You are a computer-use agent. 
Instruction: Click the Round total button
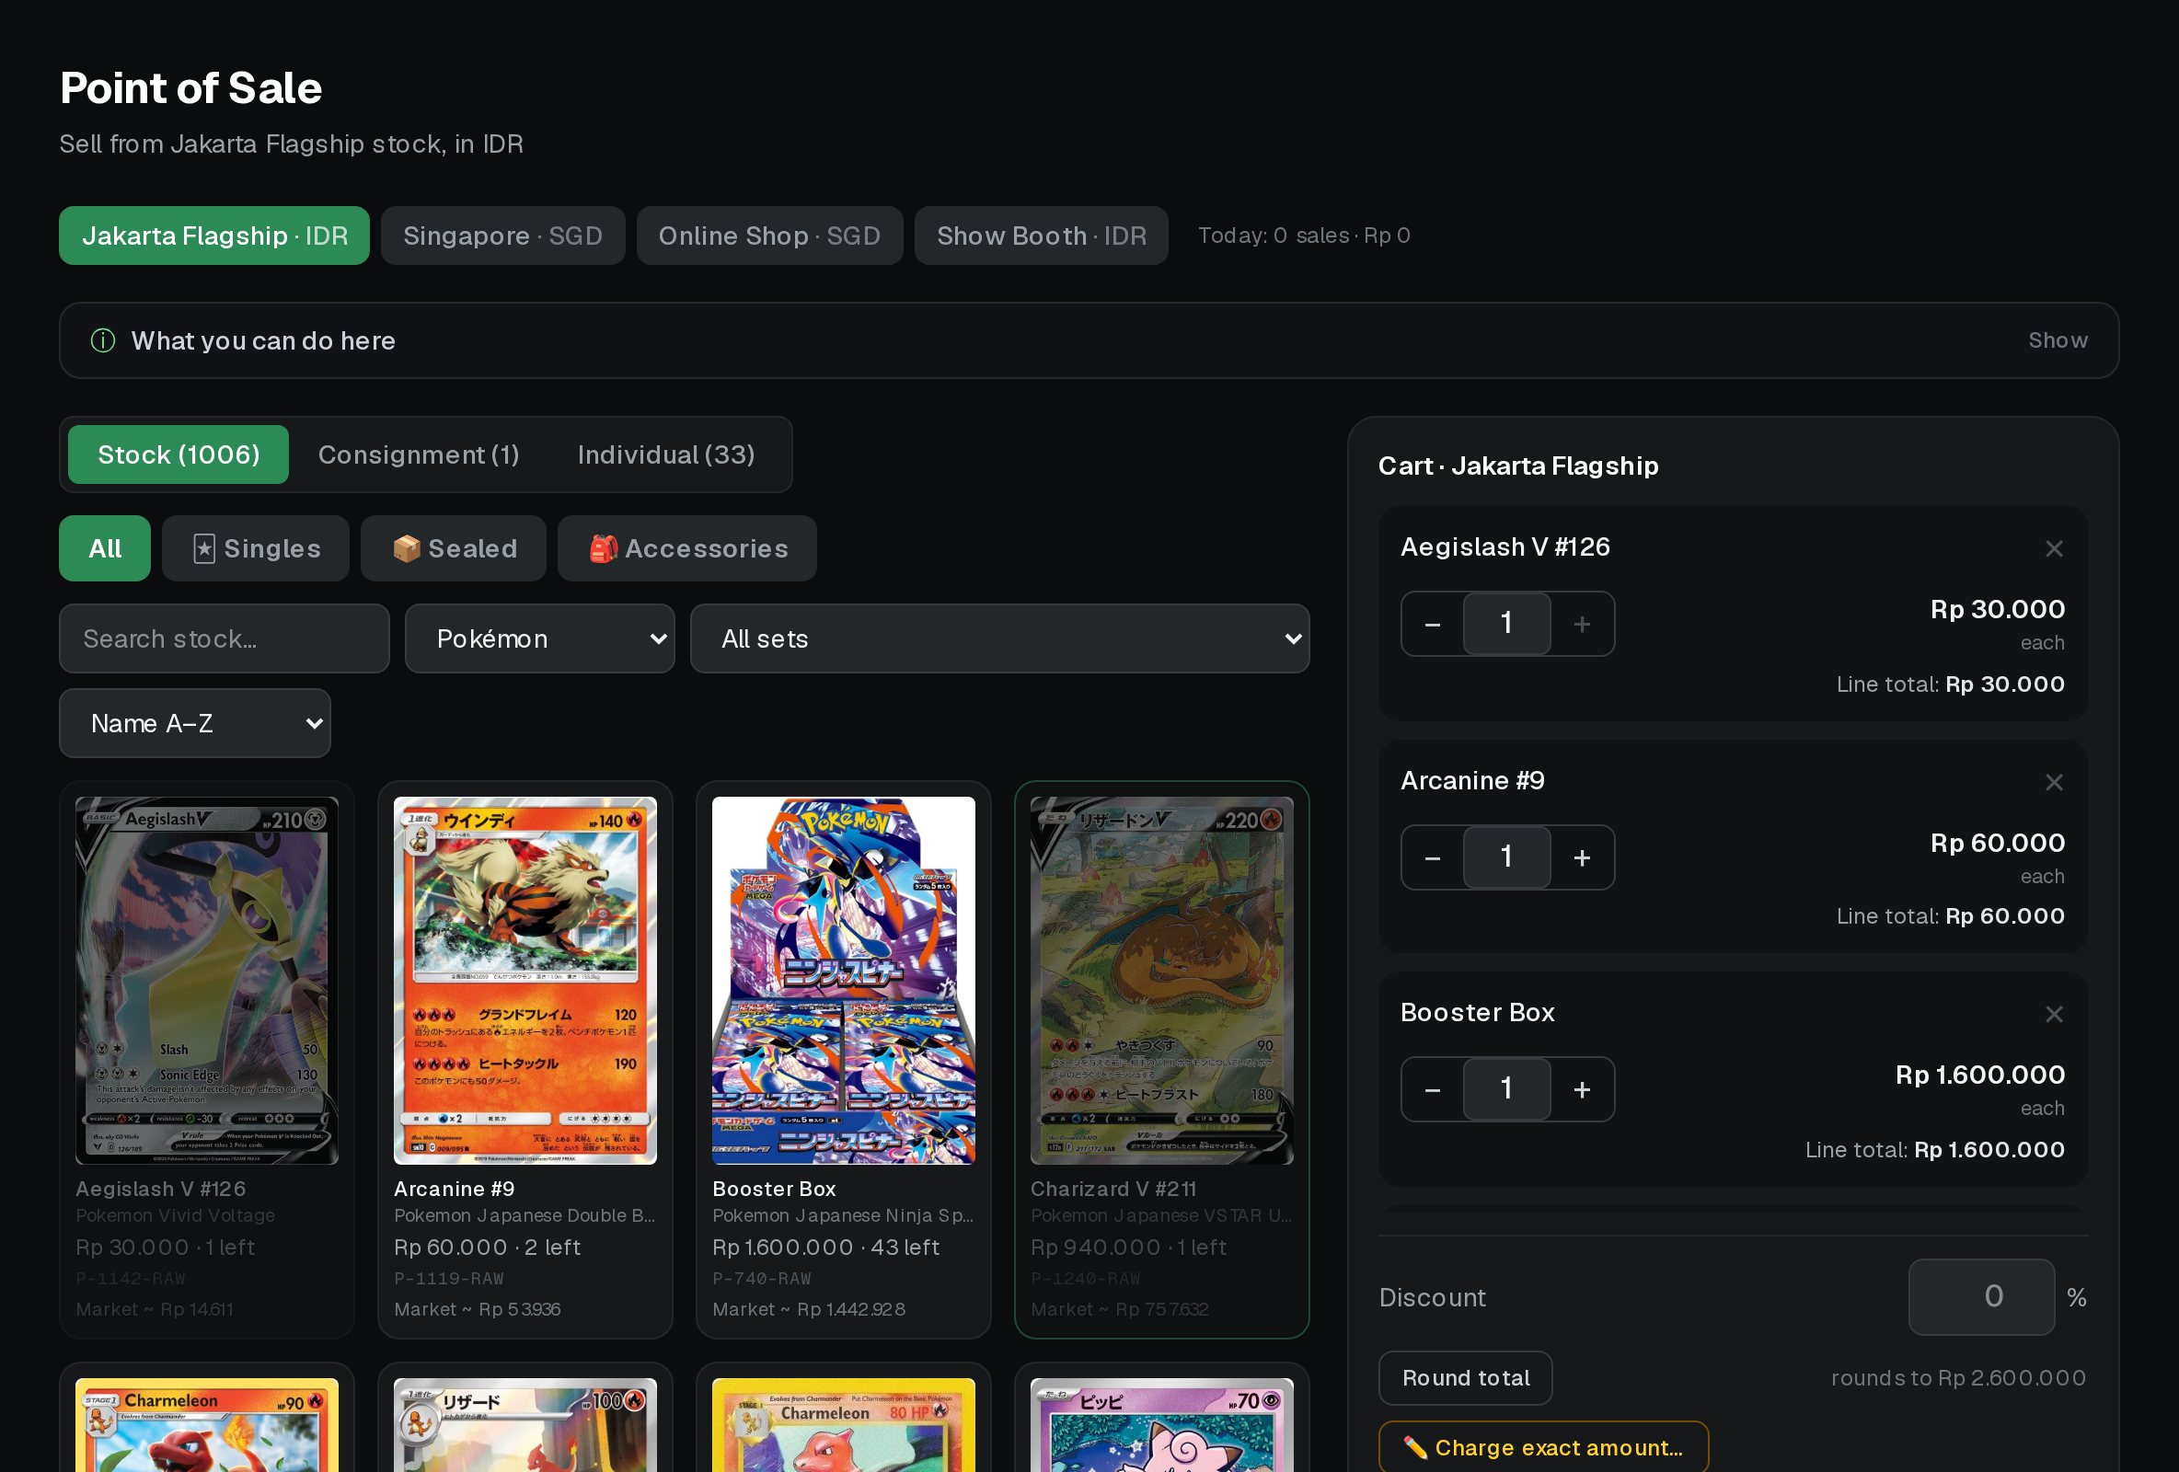[1466, 1377]
